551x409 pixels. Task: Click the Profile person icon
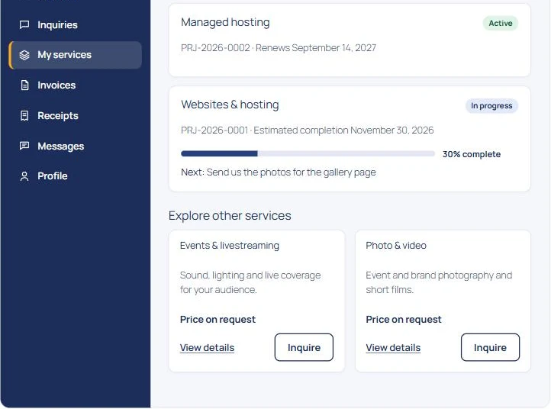24,176
